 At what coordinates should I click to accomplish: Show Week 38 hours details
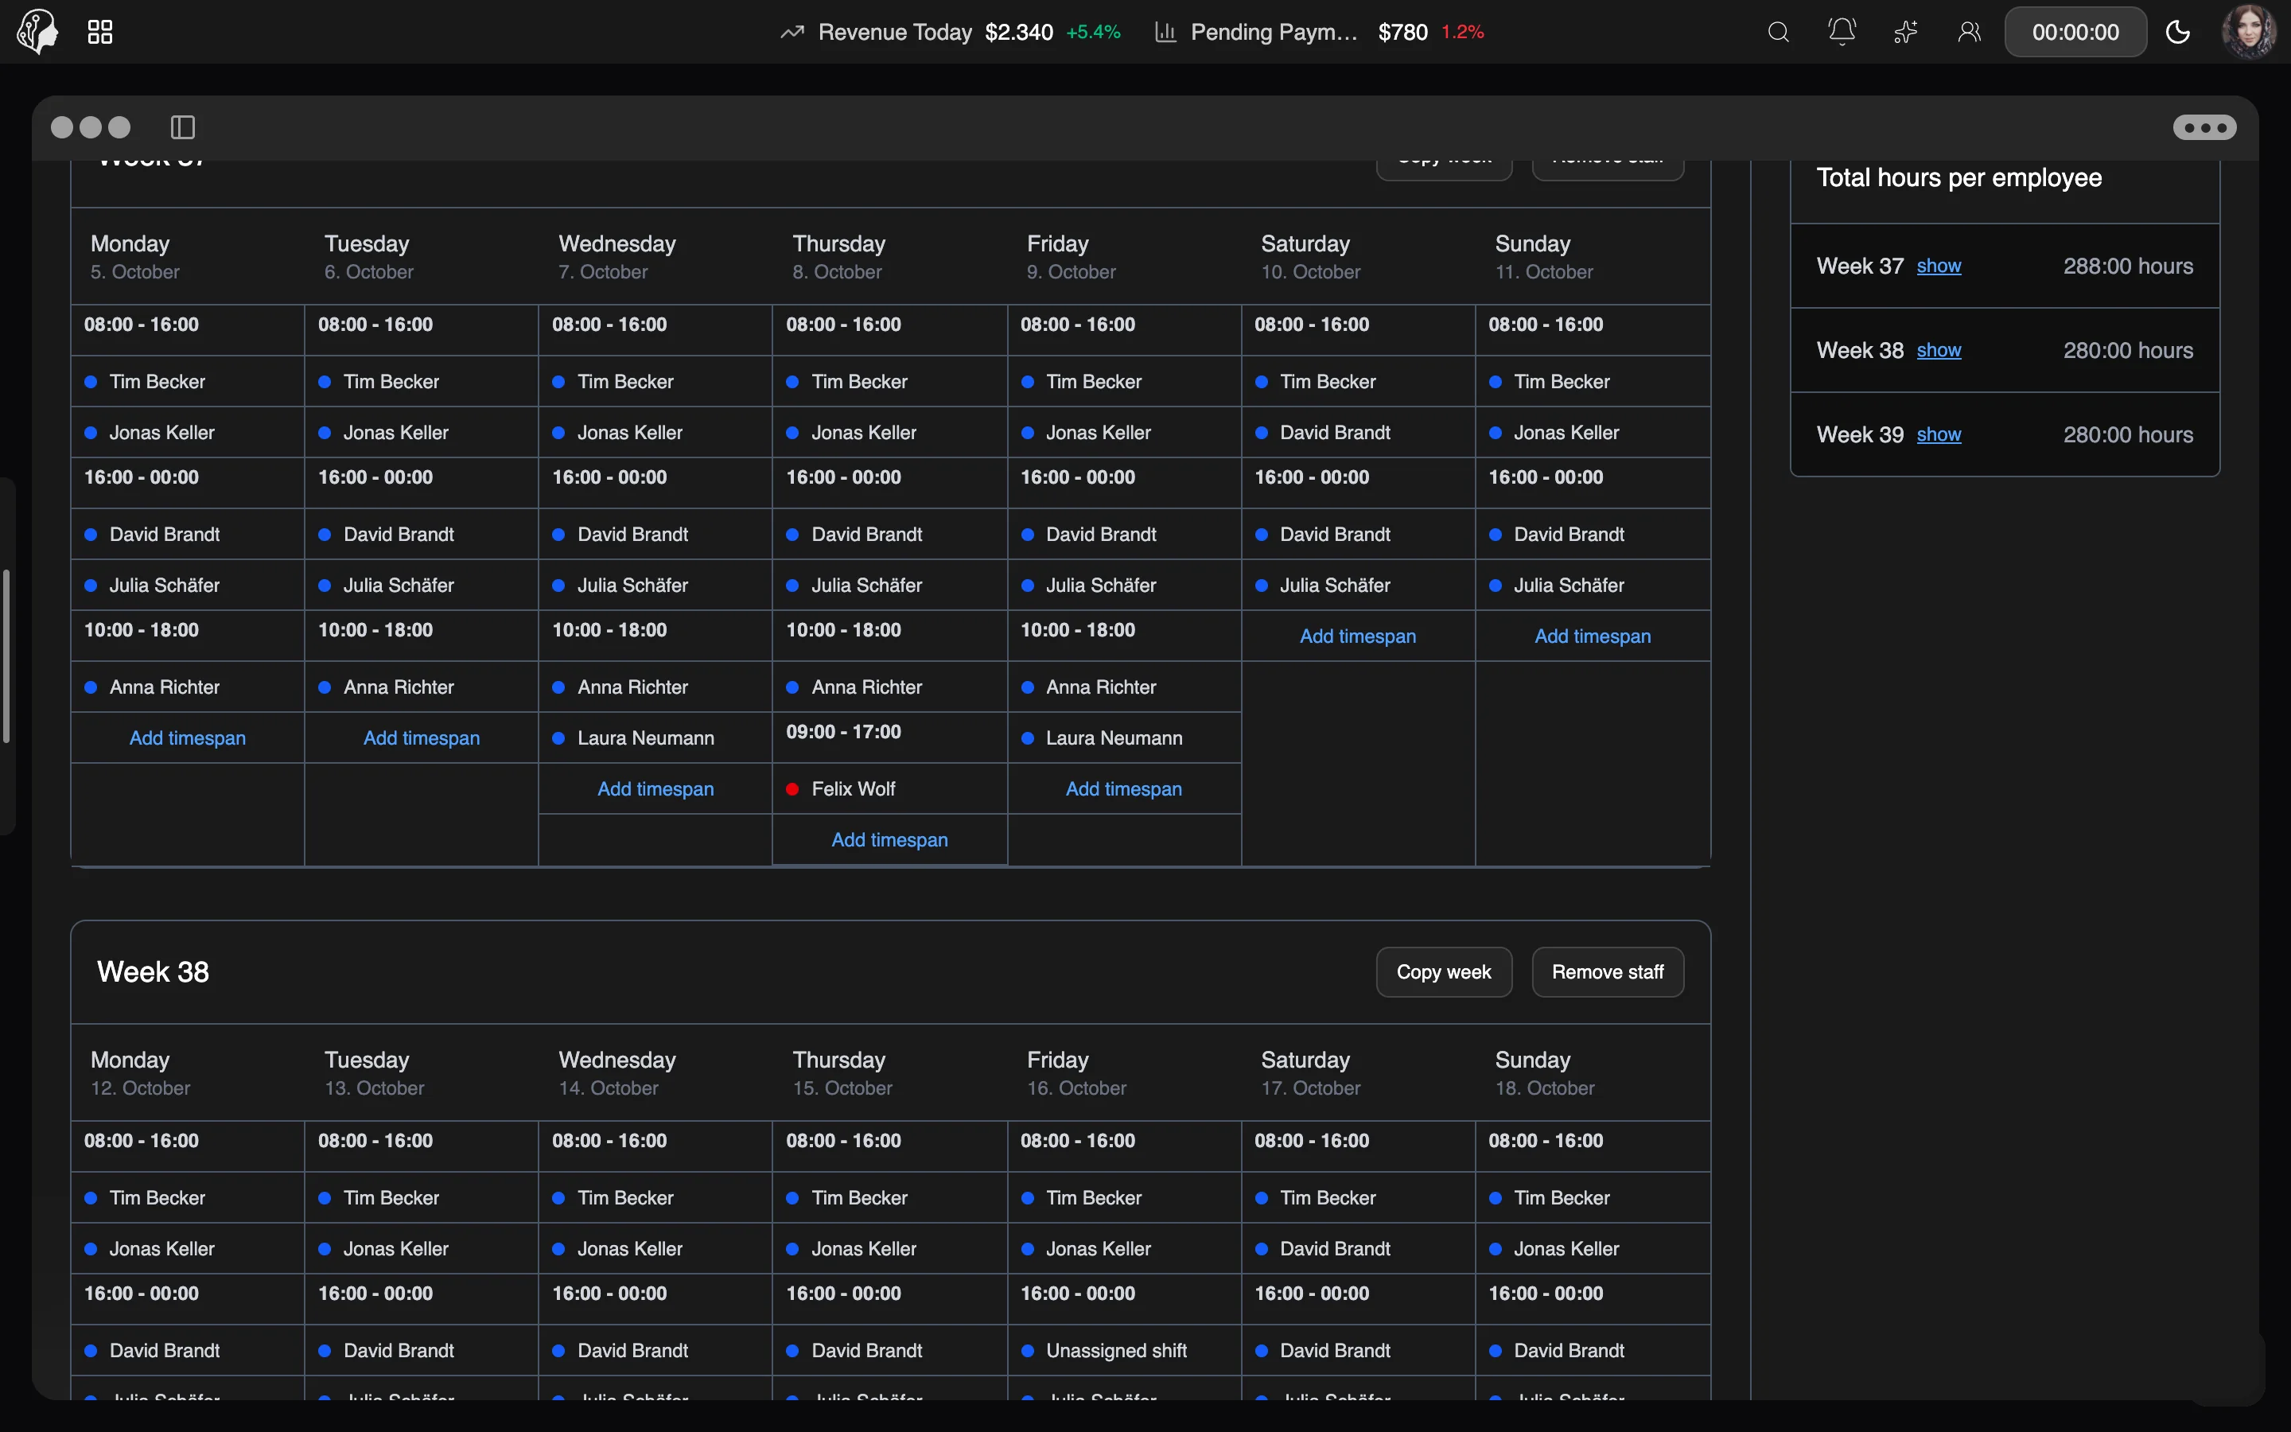pos(1939,350)
